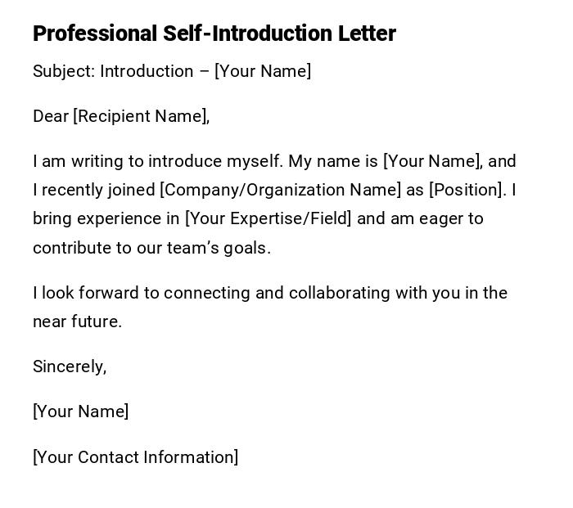This screenshot has height=508, width=573.
Task: Click [Your Name] after "My name is"
Action: (432, 161)
